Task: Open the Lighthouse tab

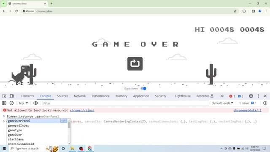Action: coord(183,96)
